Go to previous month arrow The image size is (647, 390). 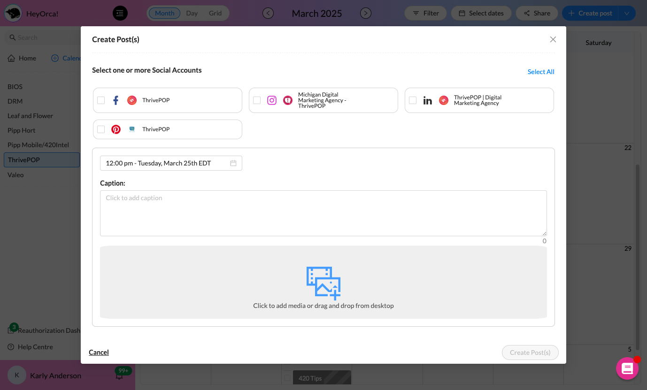(x=268, y=13)
